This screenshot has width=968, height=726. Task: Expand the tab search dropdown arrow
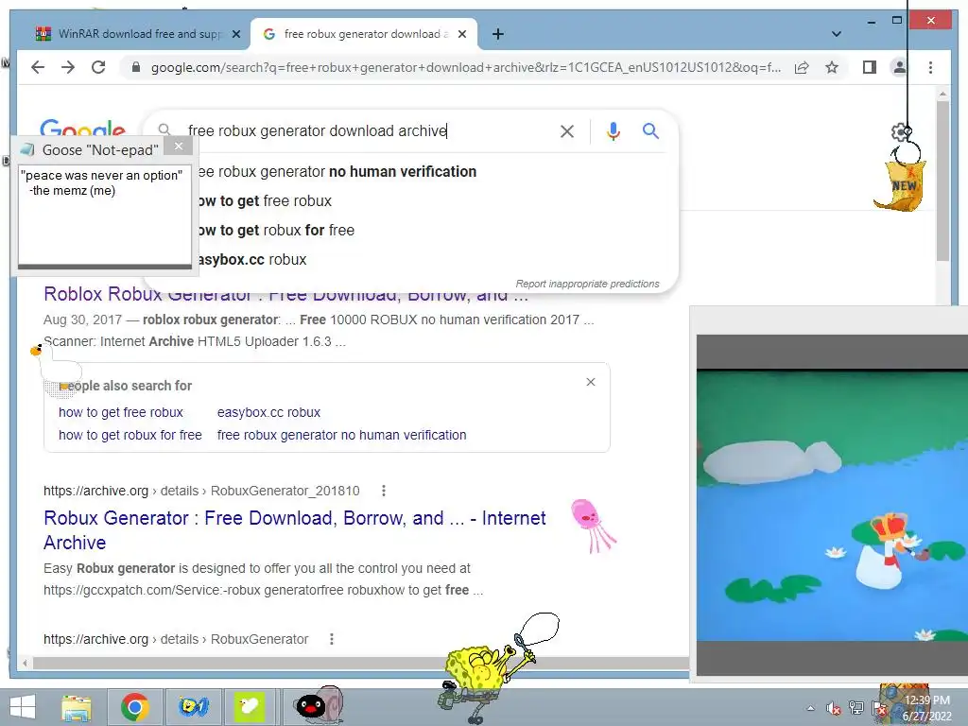(837, 34)
